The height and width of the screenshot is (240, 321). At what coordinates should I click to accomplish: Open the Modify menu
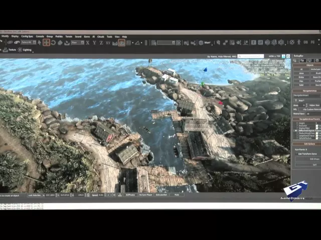(x=5, y=36)
